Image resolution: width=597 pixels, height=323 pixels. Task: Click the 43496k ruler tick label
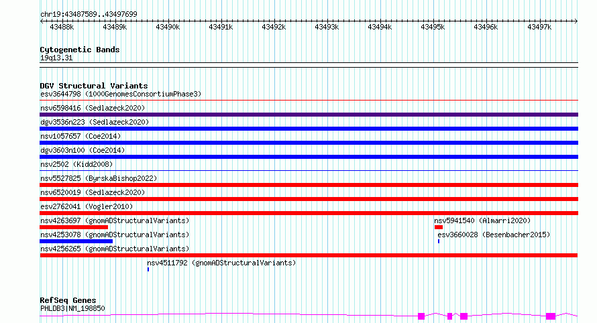pos(486,27)
